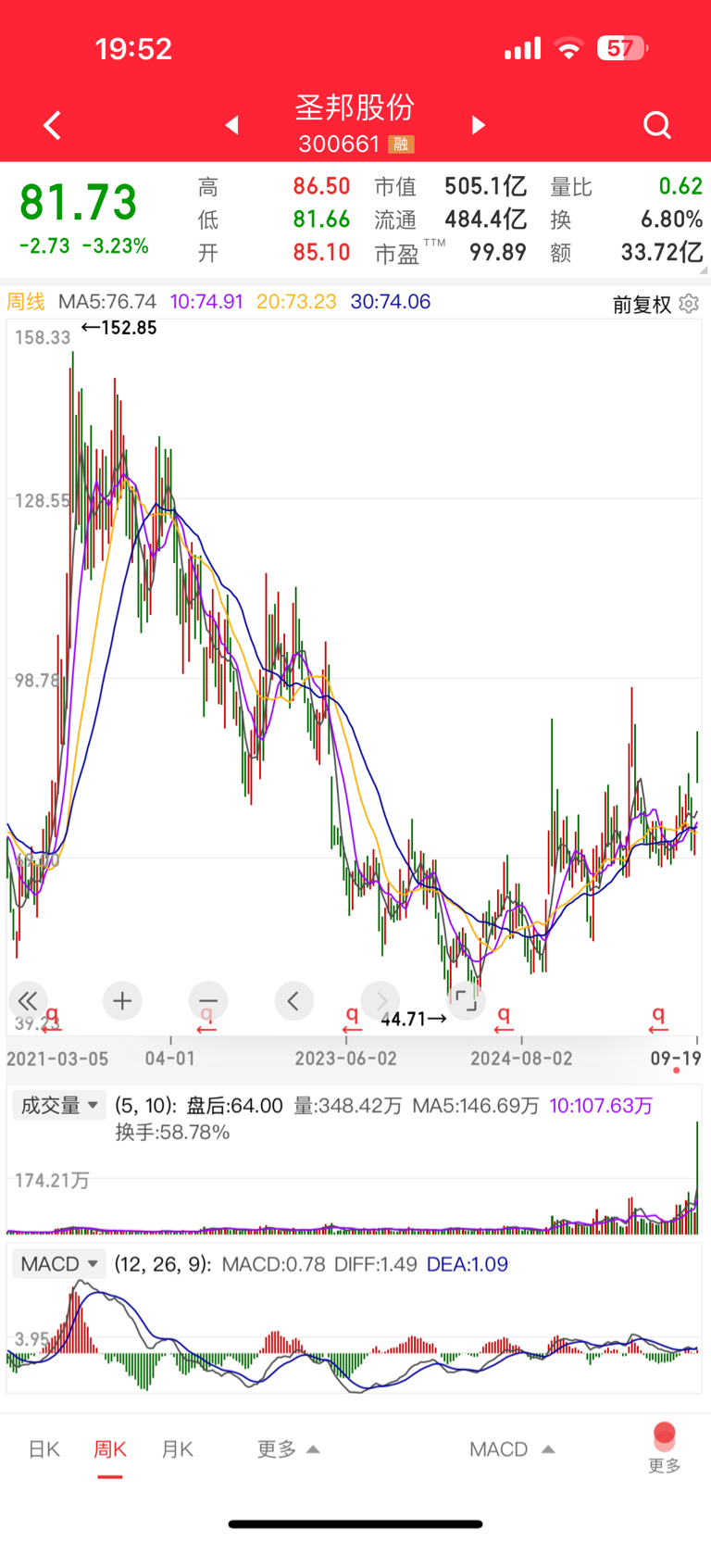Tap the q marker near 04-01
Image resolution: width=711 pixels, height=1542 pixels.
206,1018
